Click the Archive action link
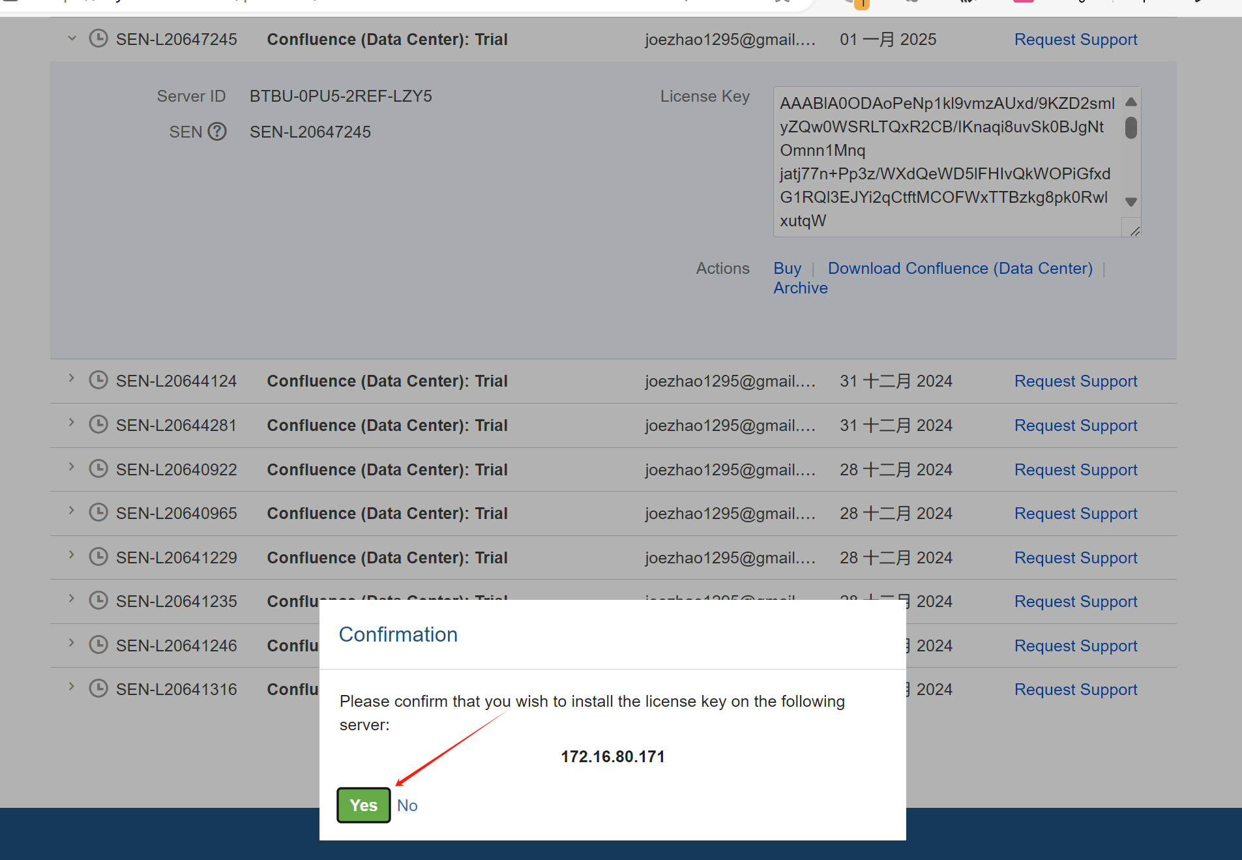1242x860 pixels. (x=801, y=288)
